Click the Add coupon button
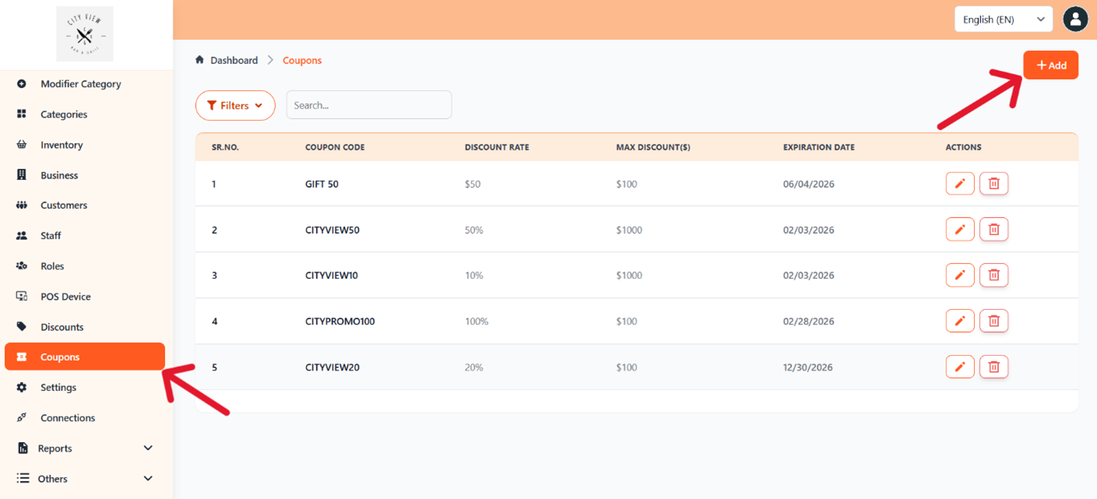The width and height of the screenshot is (1097, 499). pyautogui.click(x=1050, y=65)
